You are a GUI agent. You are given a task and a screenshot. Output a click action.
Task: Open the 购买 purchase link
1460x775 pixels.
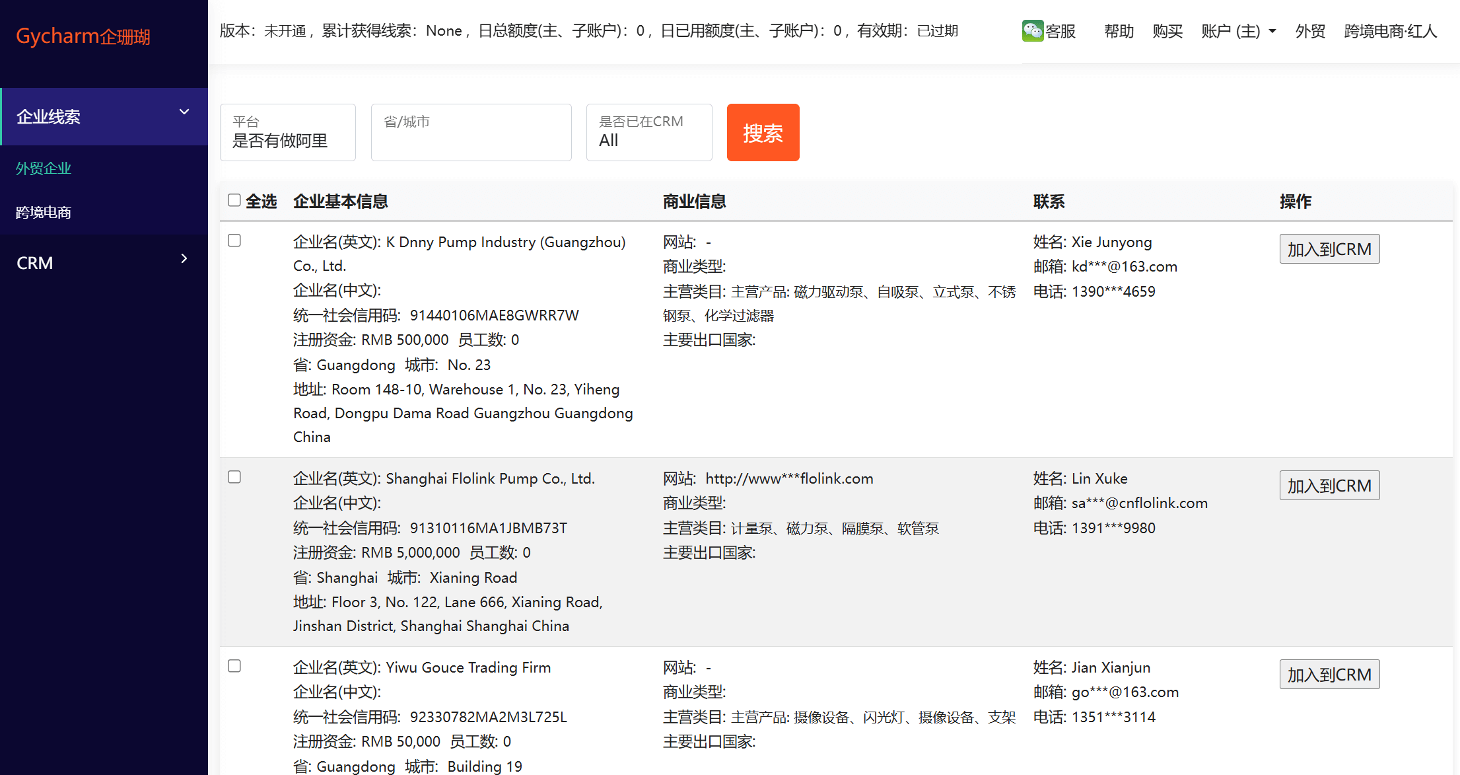coord(1167,31)
